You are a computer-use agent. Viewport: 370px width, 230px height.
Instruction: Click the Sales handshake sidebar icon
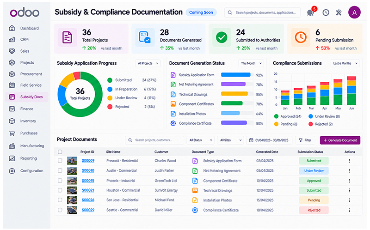(x=12, y=51)
